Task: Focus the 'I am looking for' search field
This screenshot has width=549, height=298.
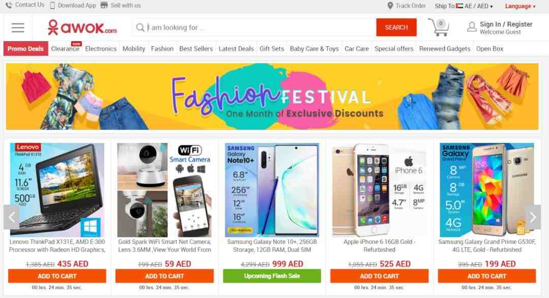Action: click(x=254, y=27)
